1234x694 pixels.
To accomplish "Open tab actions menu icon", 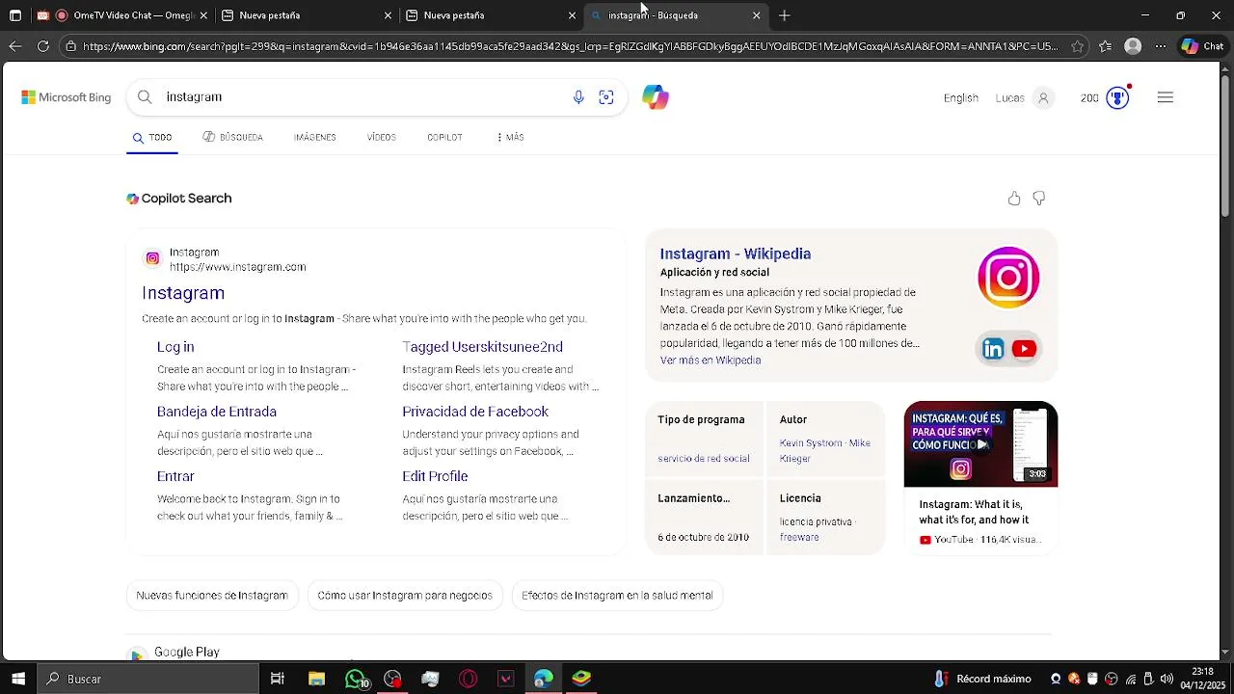I will [x=15, y=15].
